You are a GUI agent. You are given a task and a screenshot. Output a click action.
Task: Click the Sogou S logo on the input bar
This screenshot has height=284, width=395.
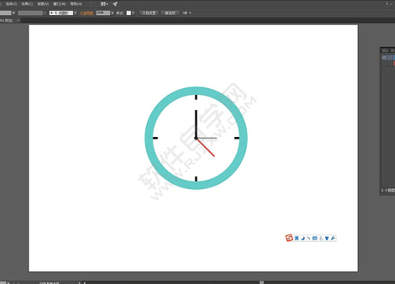coord(289,238)
